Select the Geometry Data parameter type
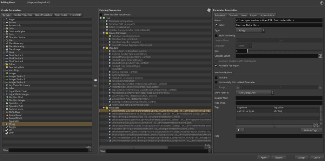The height and width of the screenshot is (161, 325). (16, 67)
